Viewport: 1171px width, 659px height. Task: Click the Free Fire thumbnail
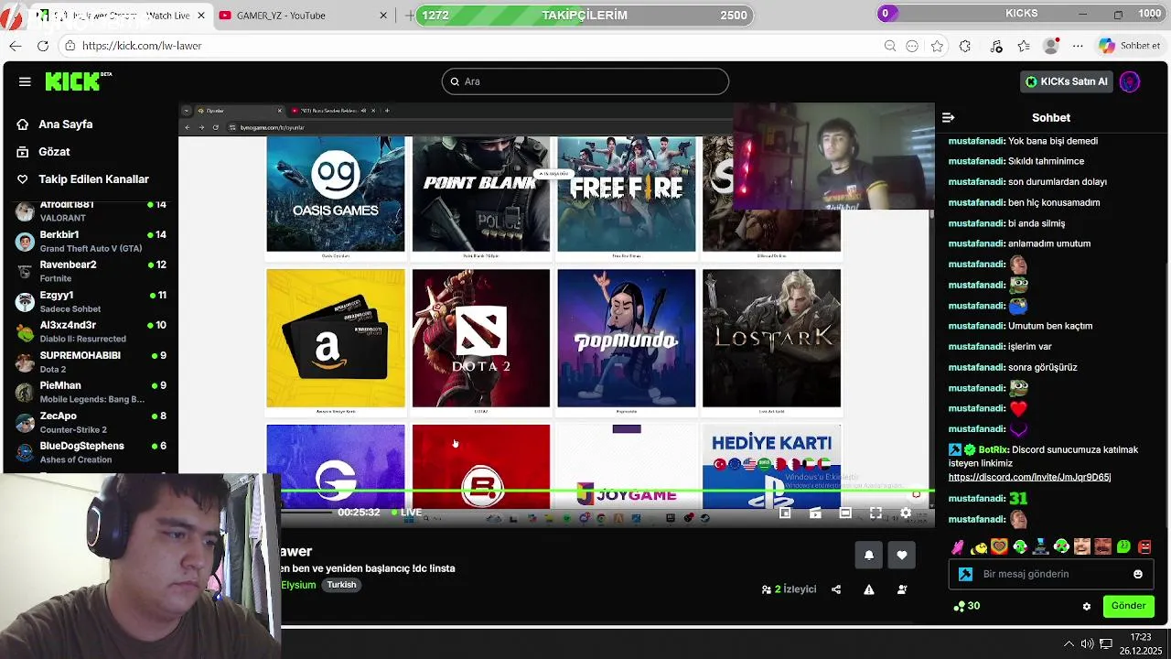(627, 194)
